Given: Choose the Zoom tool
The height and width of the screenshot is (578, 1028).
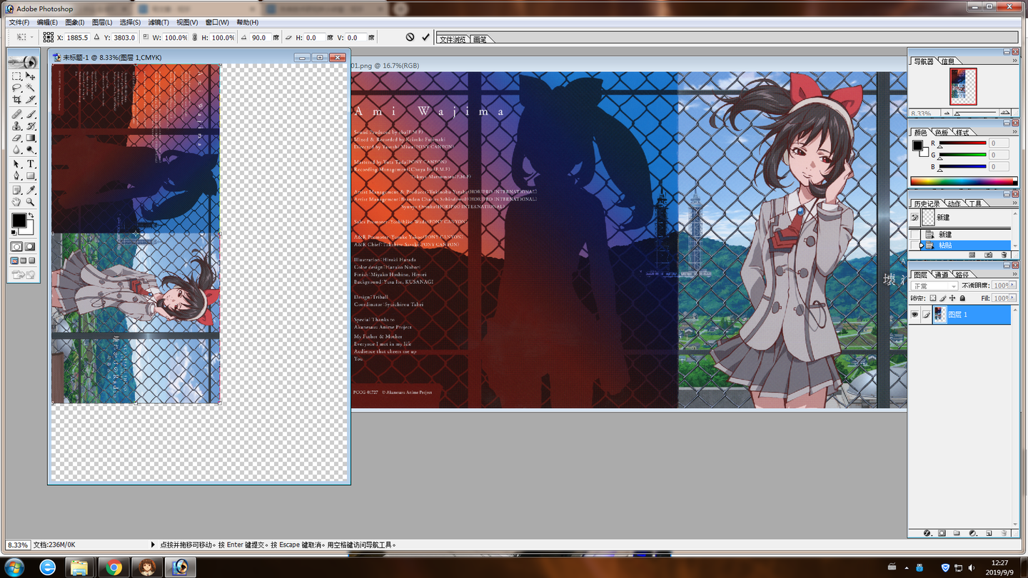Looking at the screenshot, I should (30, 203).
